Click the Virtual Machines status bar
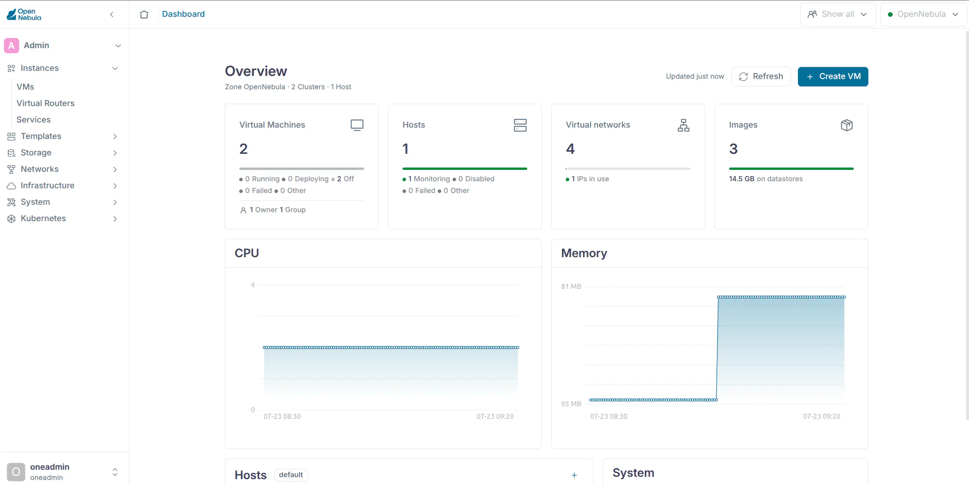The height and width of the screenshot is (485, 969). click(x=301, y=169)
